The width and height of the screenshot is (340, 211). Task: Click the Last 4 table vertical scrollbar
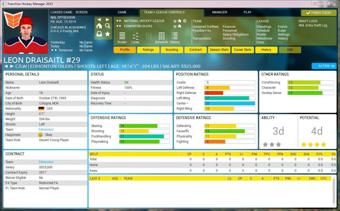[334, 191]
